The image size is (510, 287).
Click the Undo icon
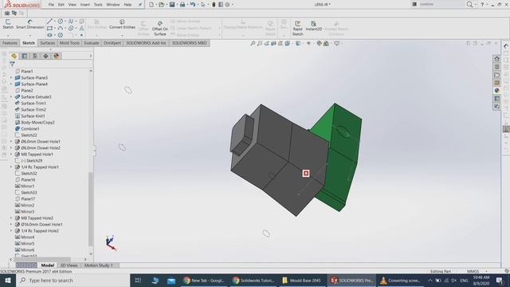tap(193, 5)
